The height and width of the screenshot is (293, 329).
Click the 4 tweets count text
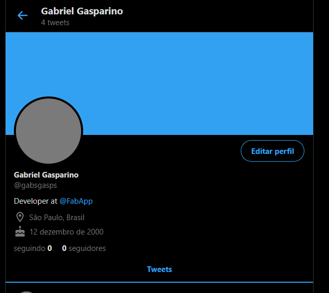coord(55,23)
